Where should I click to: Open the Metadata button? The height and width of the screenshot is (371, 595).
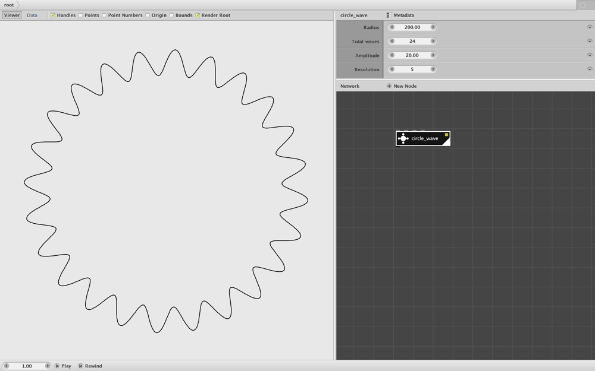400,15
